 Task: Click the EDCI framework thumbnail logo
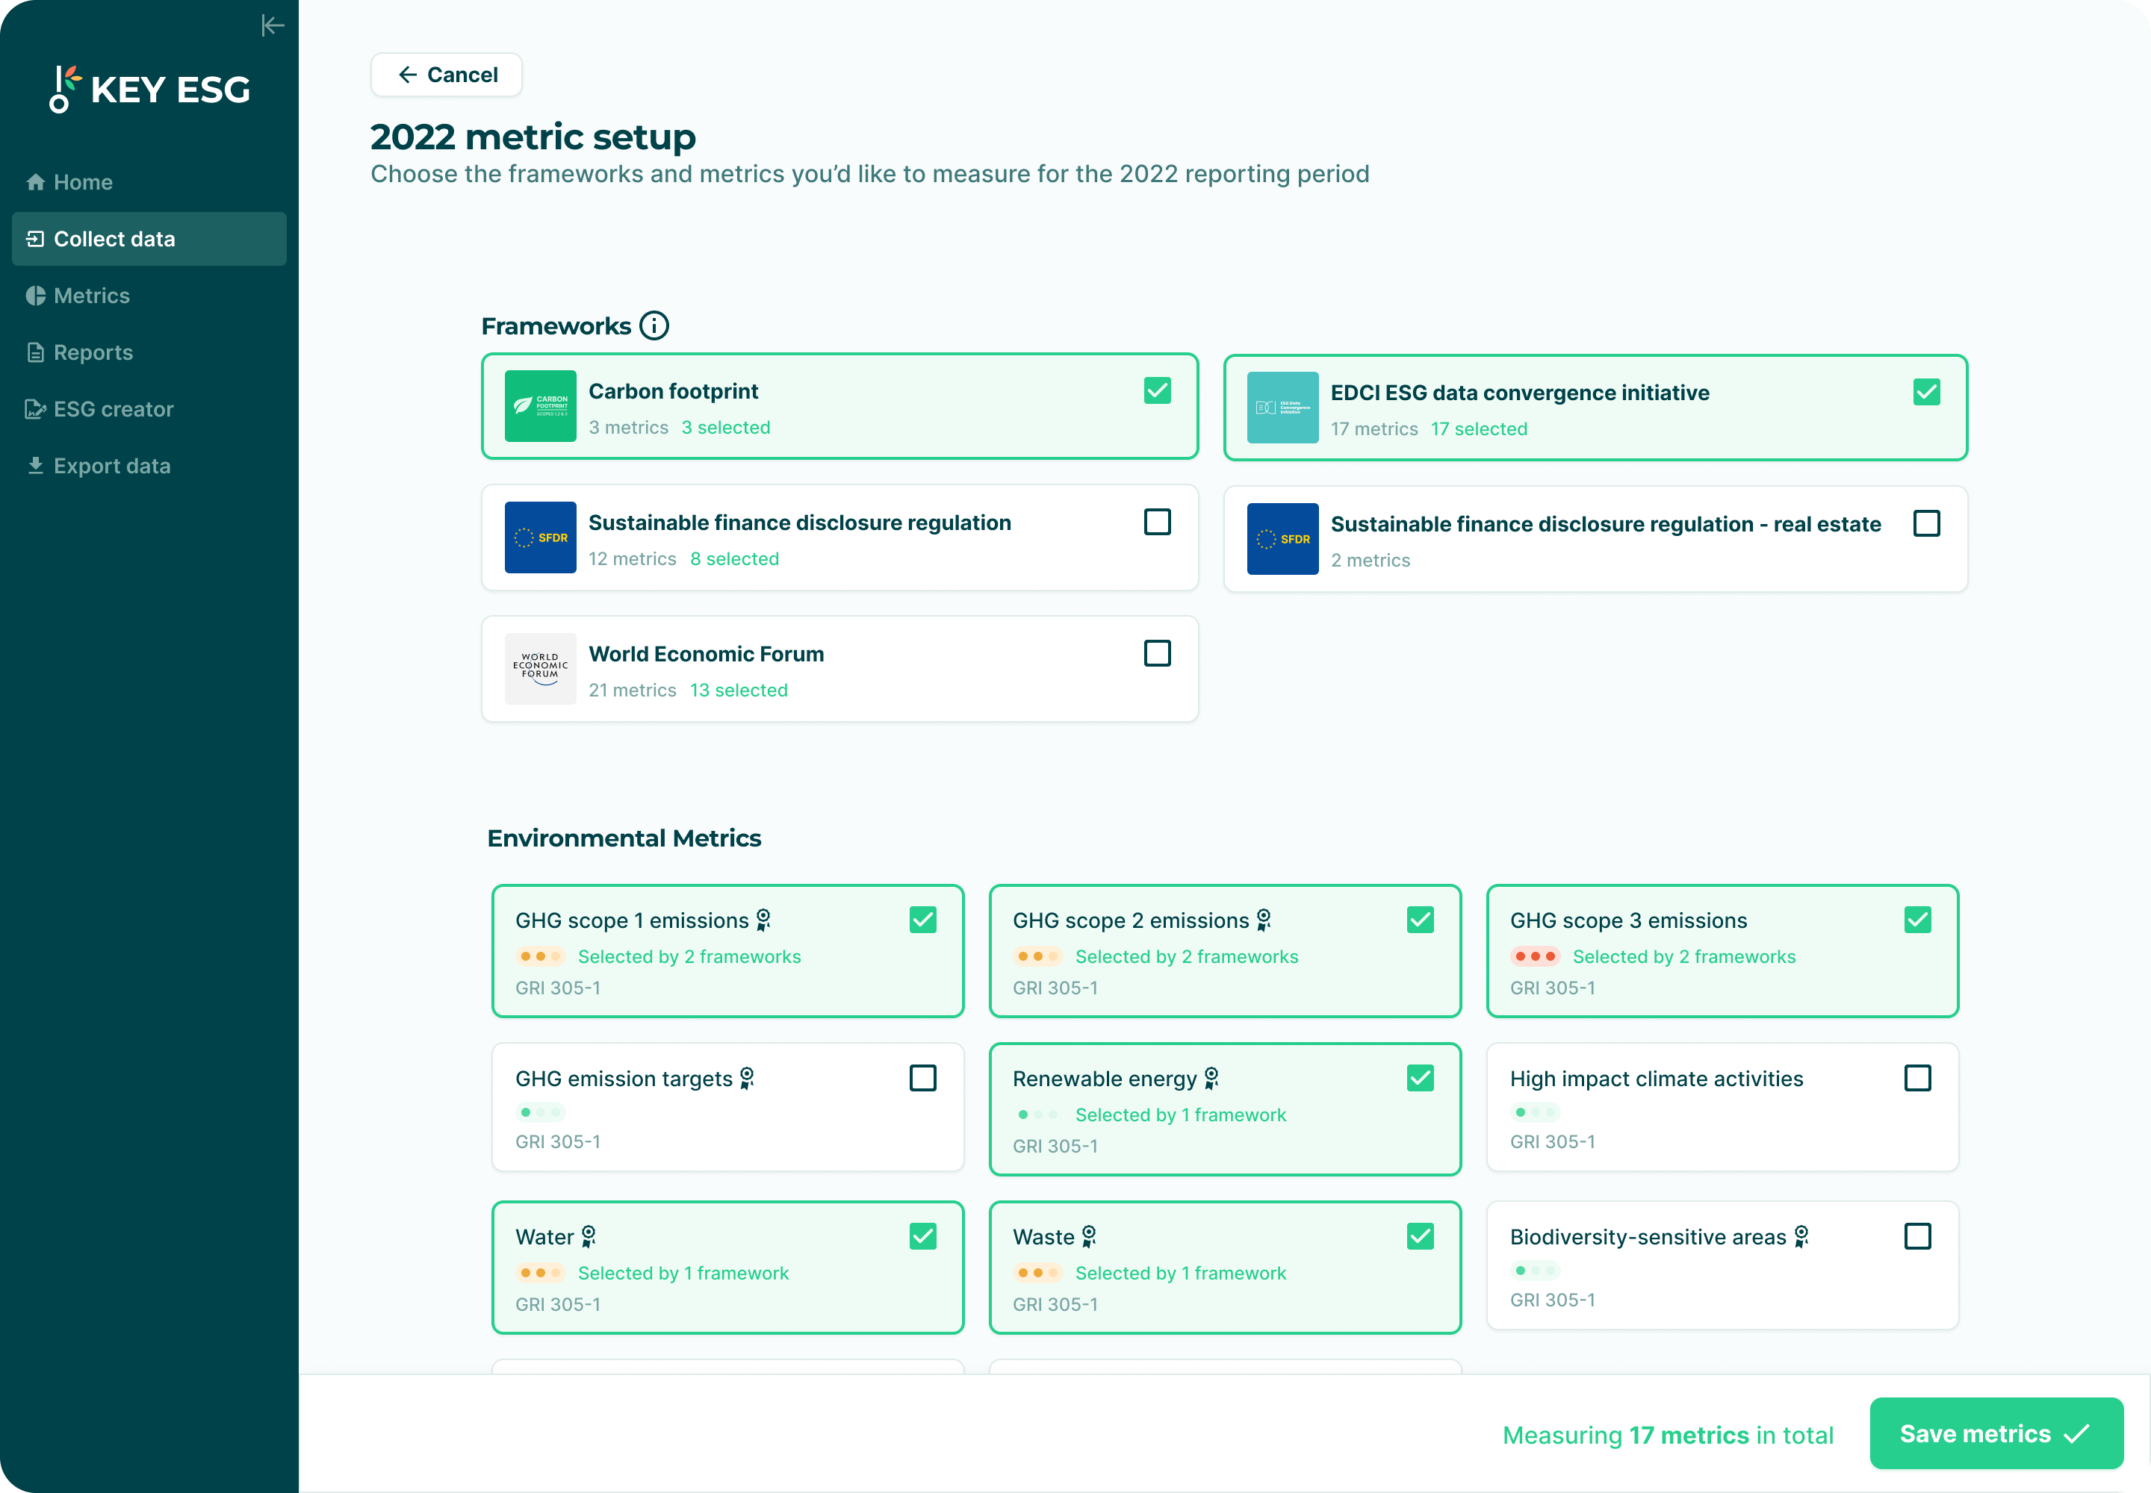[x=1282, y=407]
